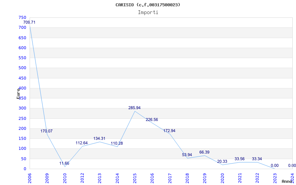296x185 pixels.
Task: Select the 285.94 peak data label
Action: [134, 108]
